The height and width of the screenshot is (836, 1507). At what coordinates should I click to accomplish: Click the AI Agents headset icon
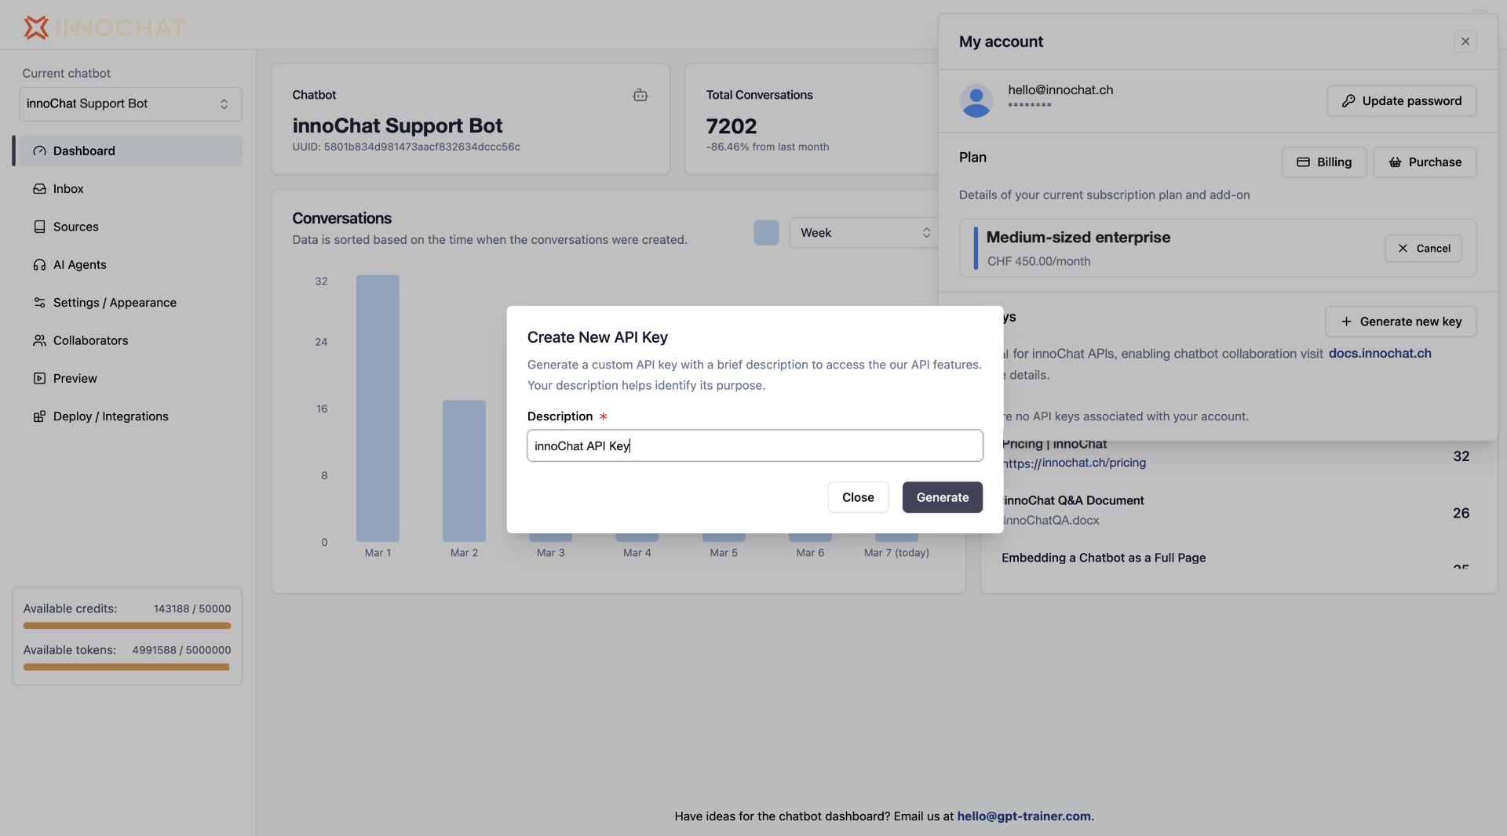[x=39, y=265]
